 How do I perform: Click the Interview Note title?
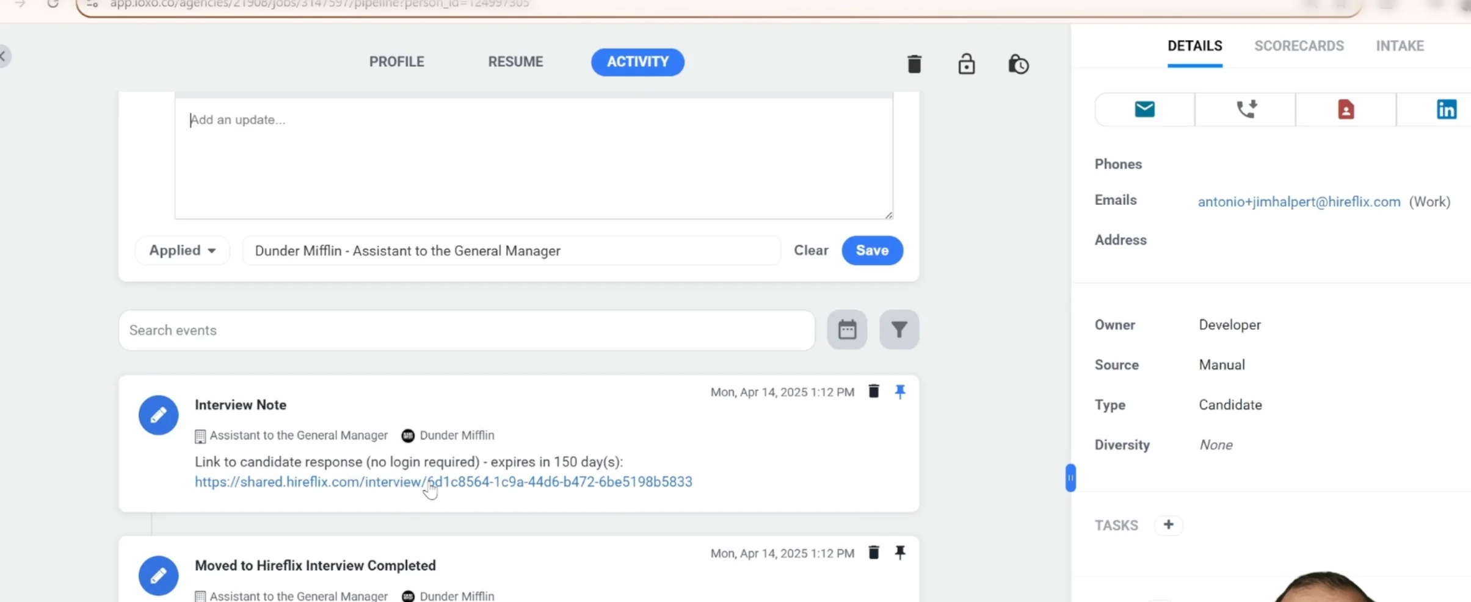click(241, 405)
